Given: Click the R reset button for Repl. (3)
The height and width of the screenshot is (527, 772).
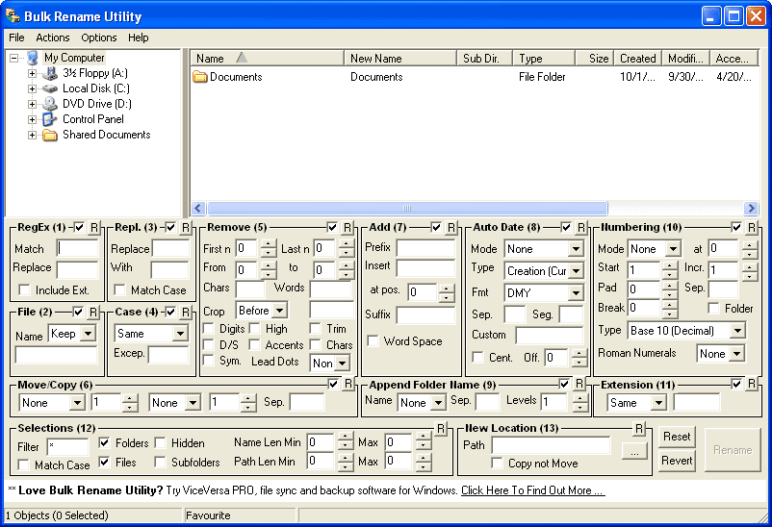Looking at the screenshot, I should pos(185,227).
